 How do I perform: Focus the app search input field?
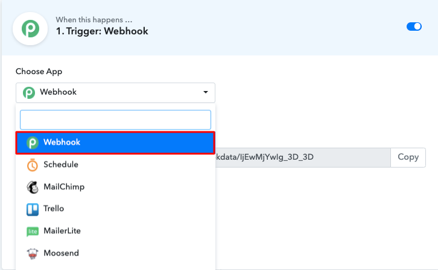[115, 120]
